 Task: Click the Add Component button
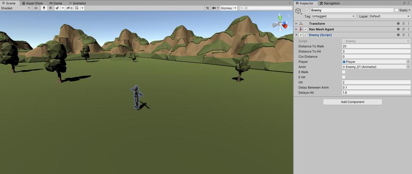(x=352, y=102)
